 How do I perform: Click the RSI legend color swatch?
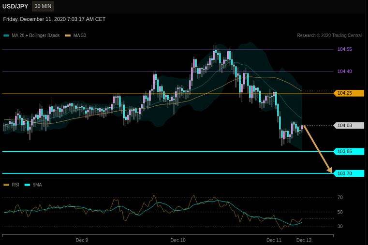[x=6, y=185]
